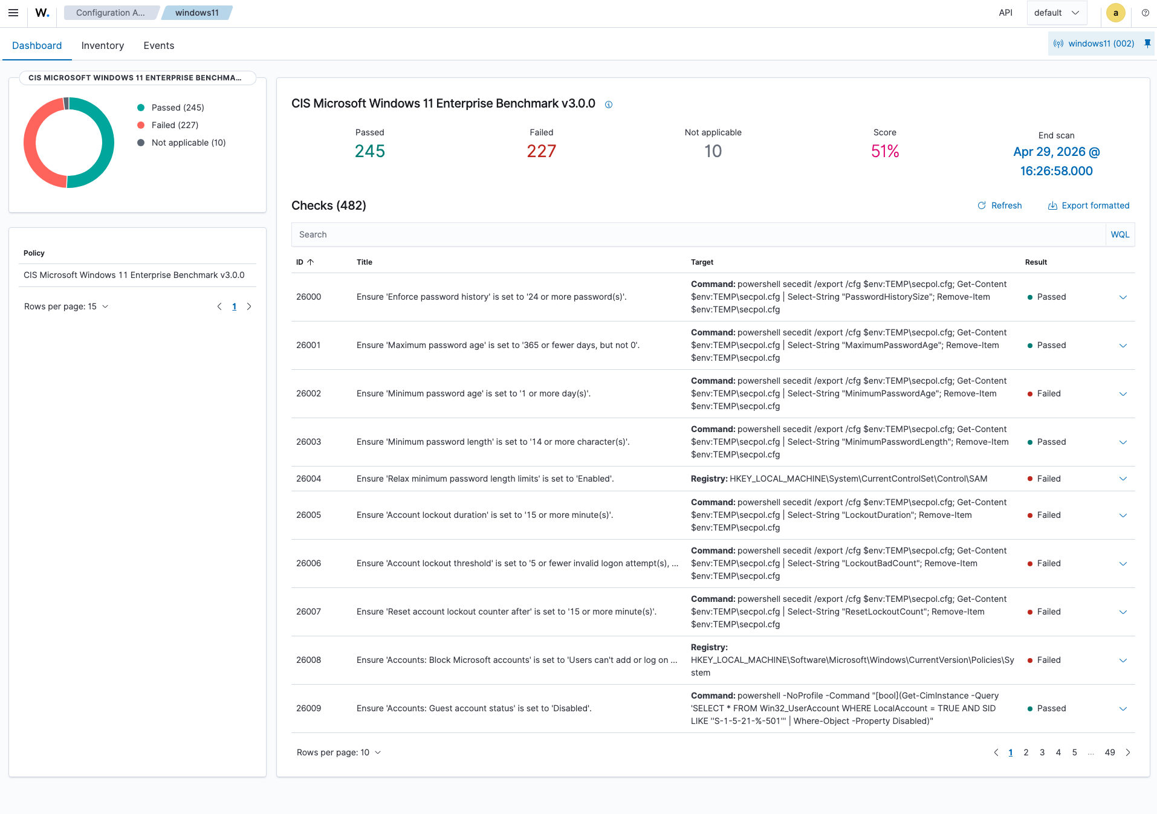Expand check 26002 row chevron
Image resolution: width=1157 pixels, height=814 pixels.
[x=1123, y=393]
